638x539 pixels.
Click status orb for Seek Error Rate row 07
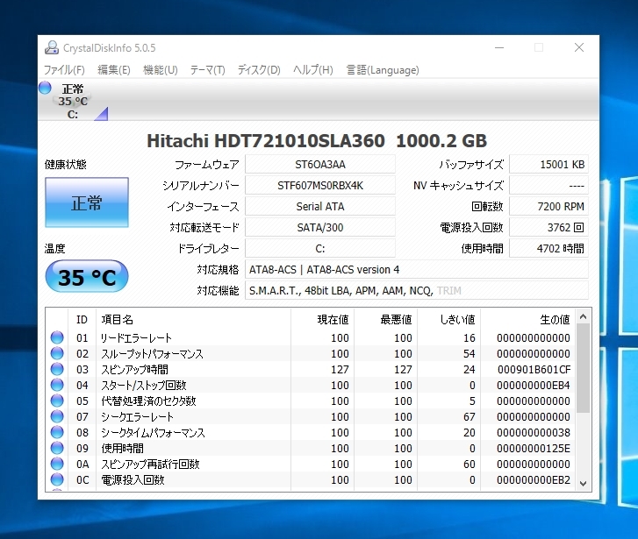click(x=57, y=417)
